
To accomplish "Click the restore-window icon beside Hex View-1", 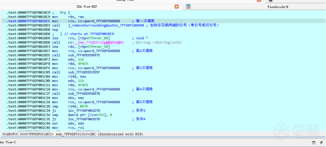I will (x=321, y=143).
